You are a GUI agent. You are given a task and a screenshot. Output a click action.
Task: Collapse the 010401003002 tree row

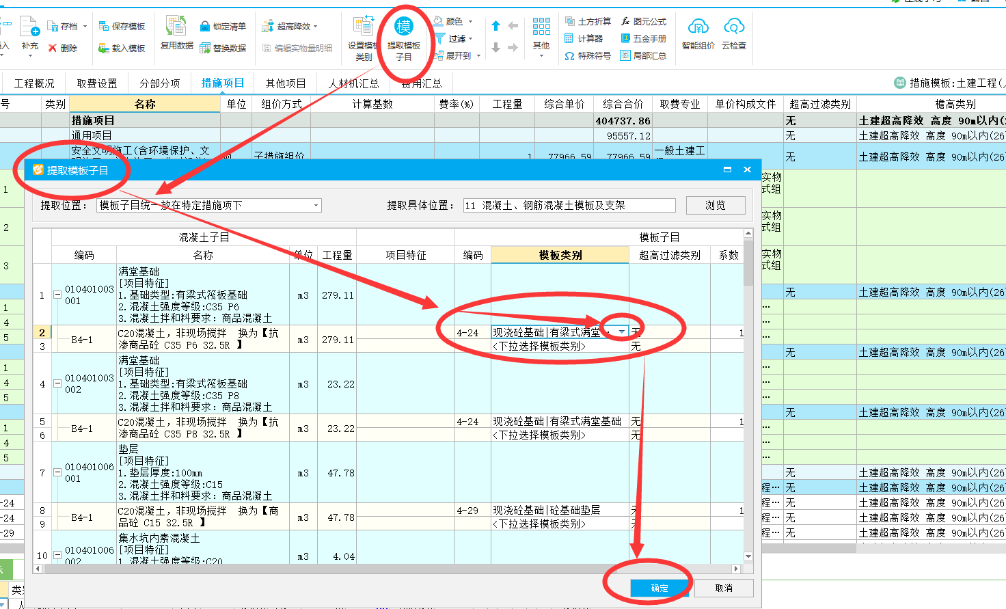[x=57, y=384]
